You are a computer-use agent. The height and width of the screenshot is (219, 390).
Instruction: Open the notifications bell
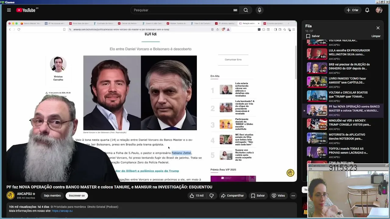point(367,10)
